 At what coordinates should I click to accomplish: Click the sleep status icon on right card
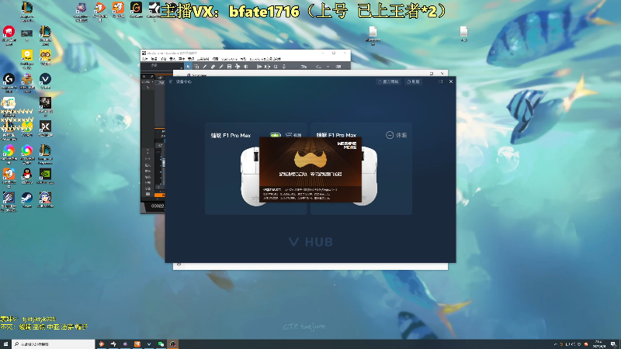[390, 135]
